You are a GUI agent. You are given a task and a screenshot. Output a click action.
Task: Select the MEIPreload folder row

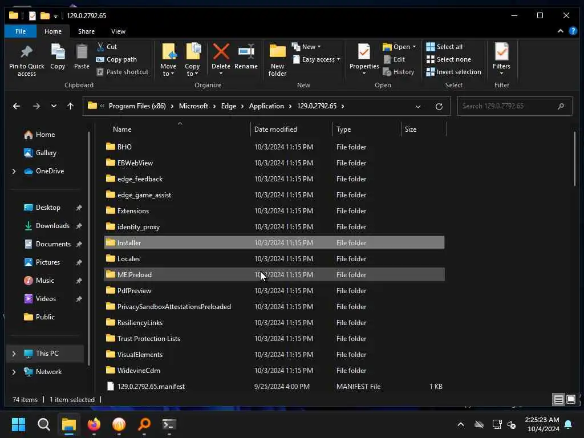[274, 274]
